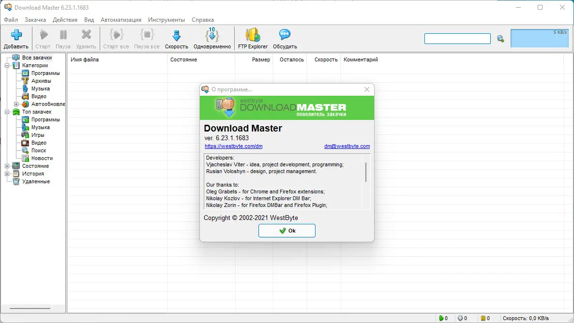Image resolution: width=574 pixels, height=323 pixels.
Task: Expand the Состояние tree node
Action: 7,166
